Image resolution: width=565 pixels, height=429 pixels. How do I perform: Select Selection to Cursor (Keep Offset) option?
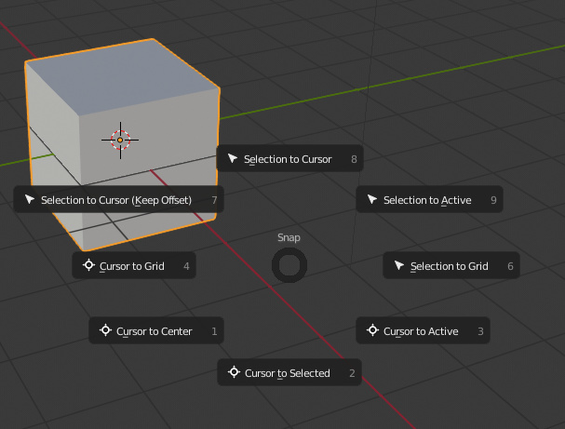tap(118, 199)
